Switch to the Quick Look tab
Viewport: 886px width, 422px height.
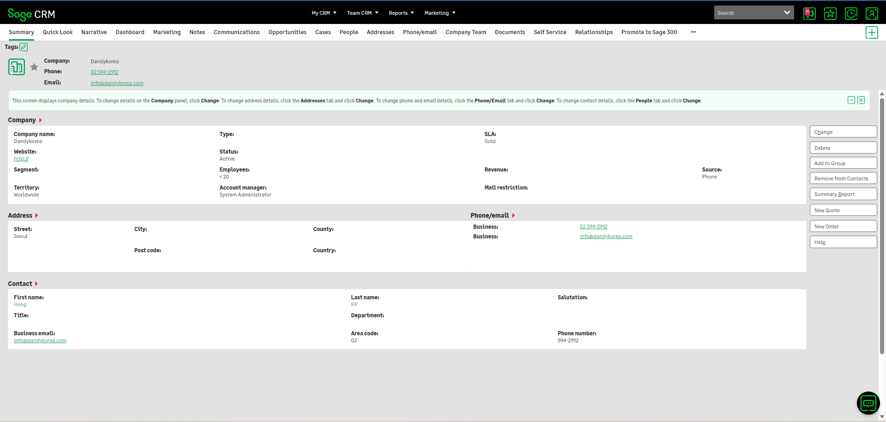point(58,32)
